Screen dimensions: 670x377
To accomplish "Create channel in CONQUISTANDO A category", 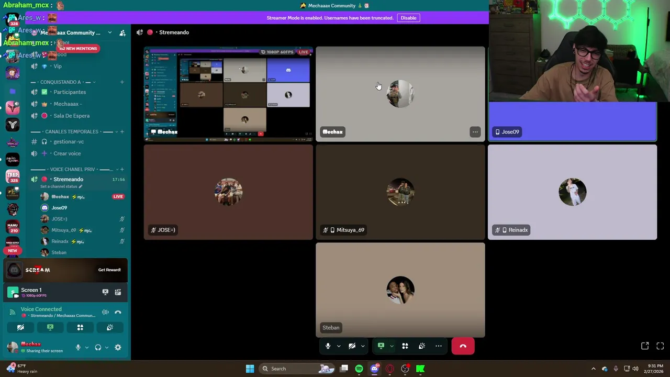I will click(122, 82).
